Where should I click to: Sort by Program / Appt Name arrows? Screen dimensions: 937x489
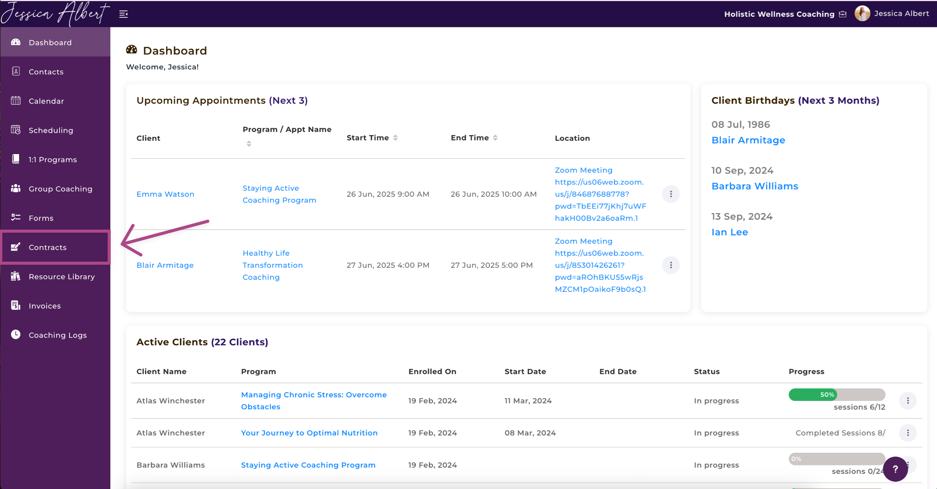point(249,144)
